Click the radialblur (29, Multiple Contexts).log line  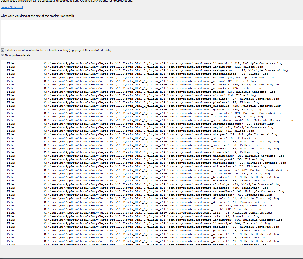[145, 113]
